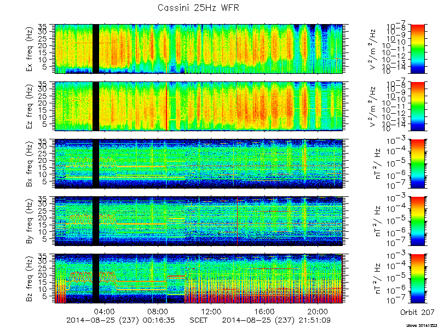
Task: Click the red vertical spike in the Ez panel
Action: tap(167, 106)
